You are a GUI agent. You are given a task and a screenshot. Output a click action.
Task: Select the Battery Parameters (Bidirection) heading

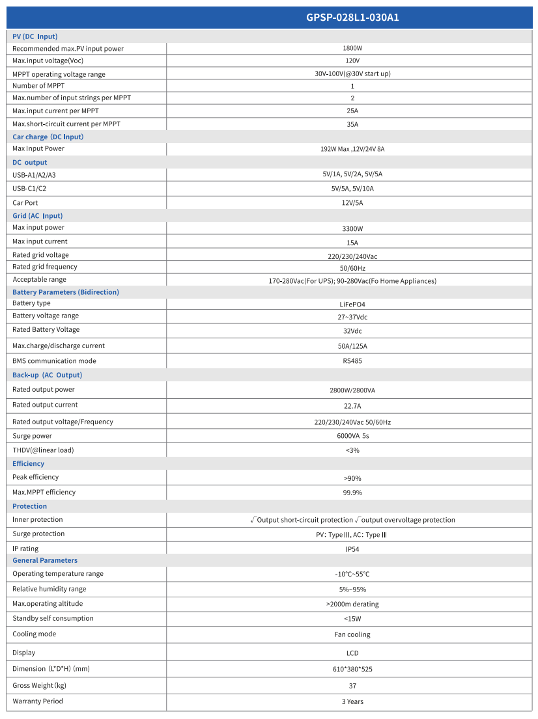point(66,292)
